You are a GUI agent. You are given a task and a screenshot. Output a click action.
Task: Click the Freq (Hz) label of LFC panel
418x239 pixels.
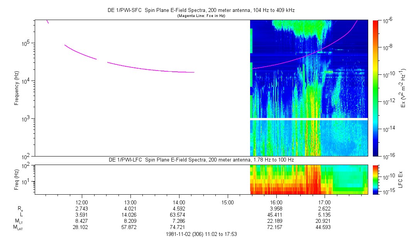(17, 179)
